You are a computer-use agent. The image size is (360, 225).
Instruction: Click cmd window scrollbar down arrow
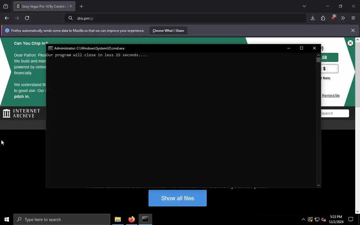click(x=318, y=185)
